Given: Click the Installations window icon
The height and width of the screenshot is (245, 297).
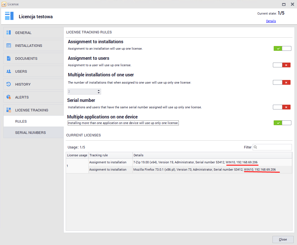Looking at the screenshot, I should point(9,45).
